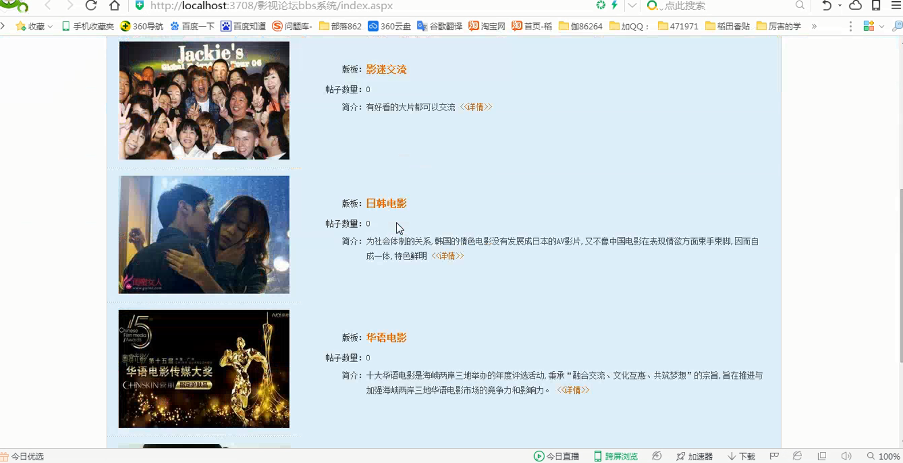
Task: Go back to the previous page
Action: tap(48, 6)
